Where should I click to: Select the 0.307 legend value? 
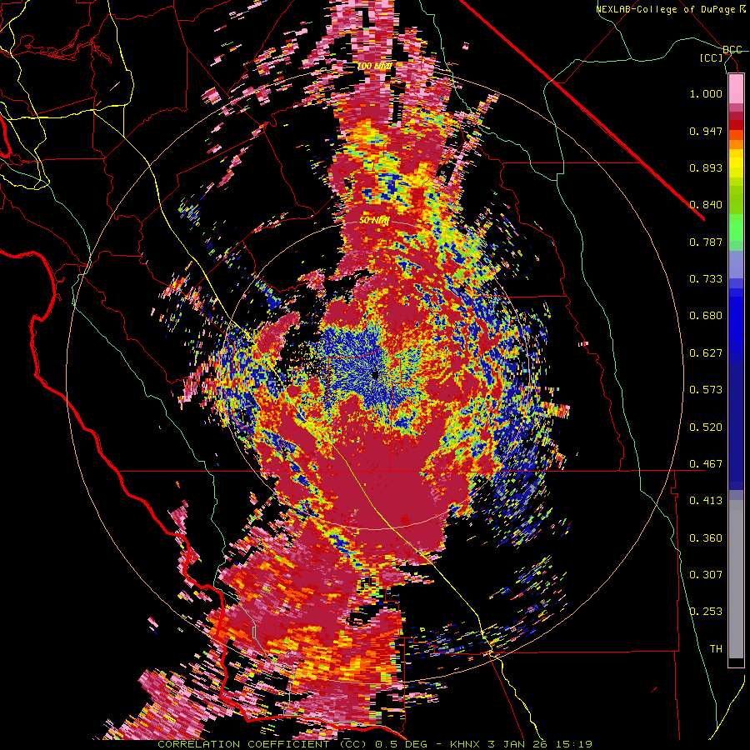click(706, 575)
